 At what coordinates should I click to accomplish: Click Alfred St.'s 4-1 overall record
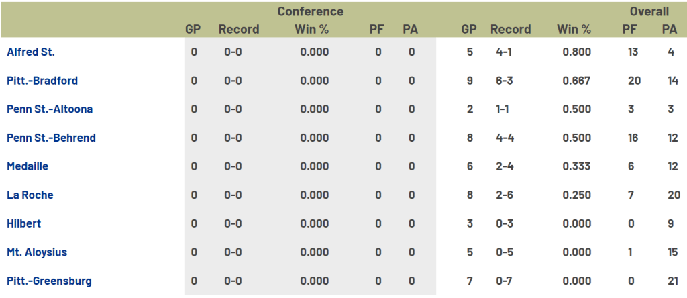501,52
